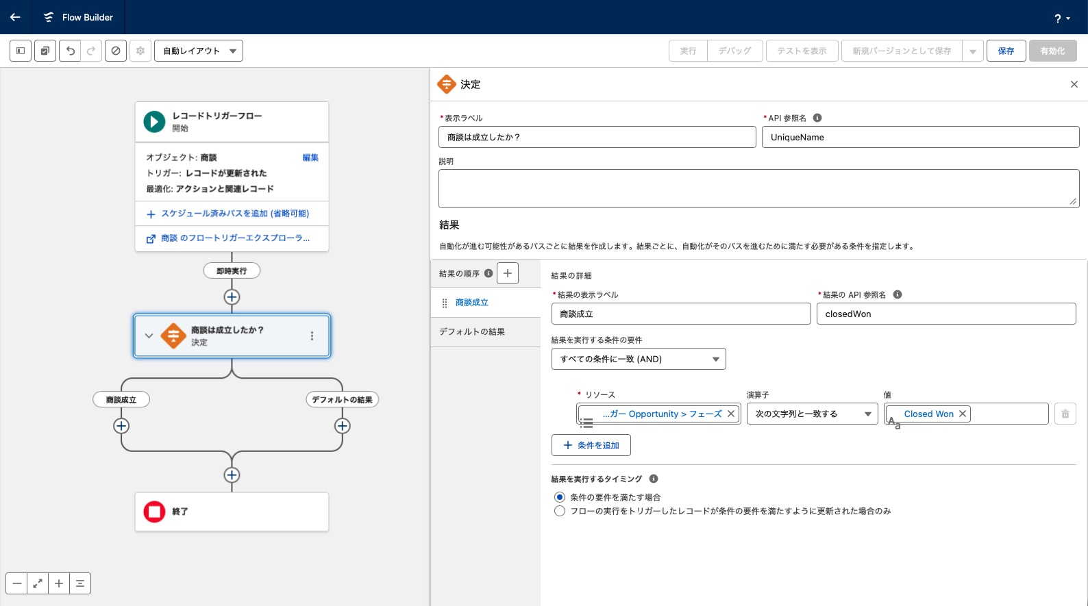Close the 決定 panel
The image size is (1088, 606).
pos(1074,84)
